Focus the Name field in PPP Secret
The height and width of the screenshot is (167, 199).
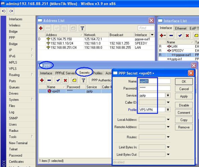point(155,81)
